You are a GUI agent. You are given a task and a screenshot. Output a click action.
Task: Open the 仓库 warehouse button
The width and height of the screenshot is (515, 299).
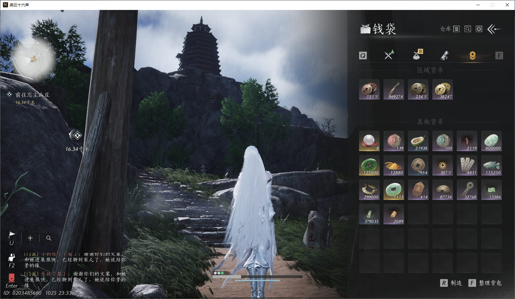click(x=450, y=29)
